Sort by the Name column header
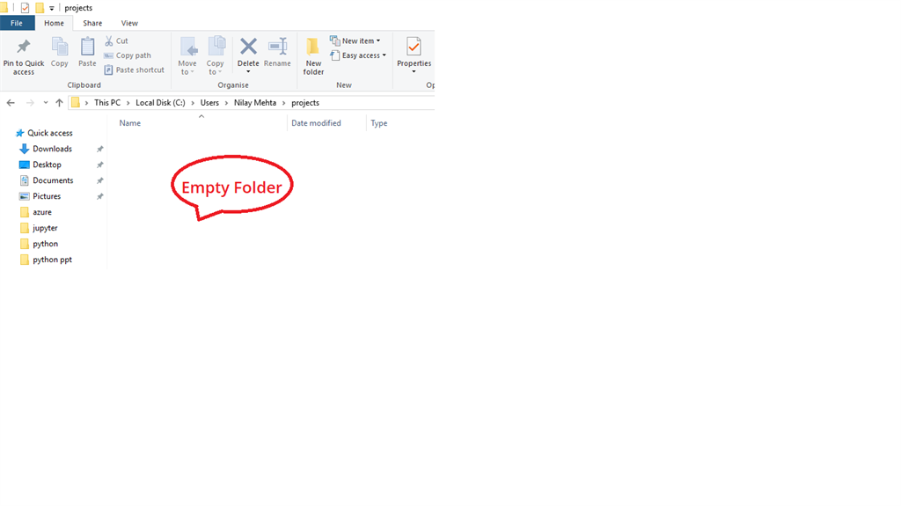The width and height of the screenshot is (901, 506). (x=130, y=123)
